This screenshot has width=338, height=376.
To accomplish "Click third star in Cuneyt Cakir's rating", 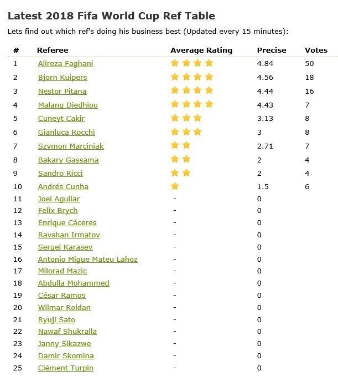I will [x=197, y=118].
